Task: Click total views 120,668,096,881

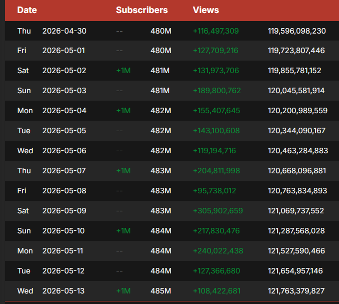Action: (297, 171)
